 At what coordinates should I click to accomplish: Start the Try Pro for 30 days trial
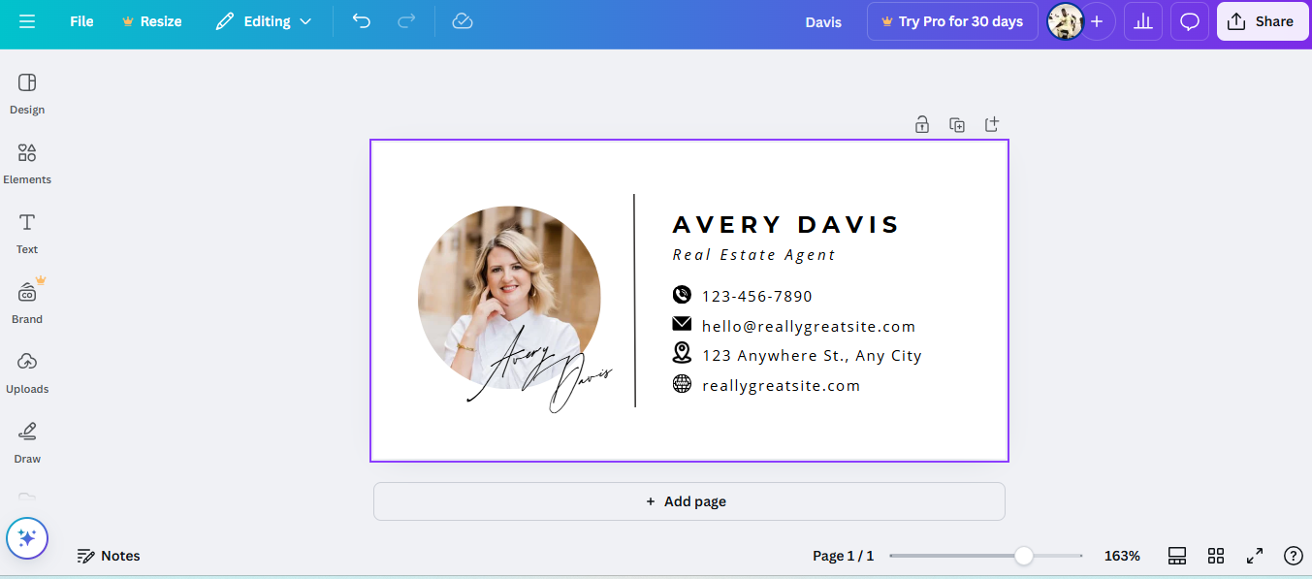pyautogui.click(x=952, y=21)
